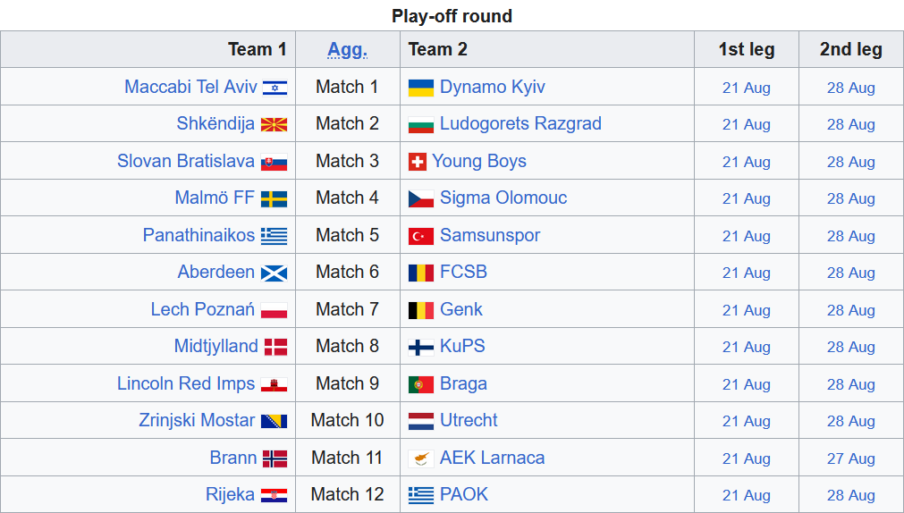
Task: Visit the Zrinjski Mostar team page
Action: click(197, 420)
